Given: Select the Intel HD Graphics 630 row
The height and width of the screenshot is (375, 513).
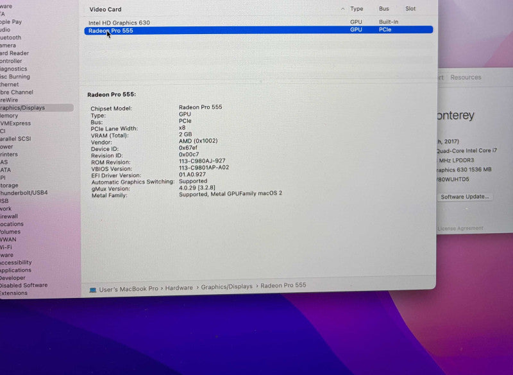Looking at the screenshot, I should pos(258,22).
